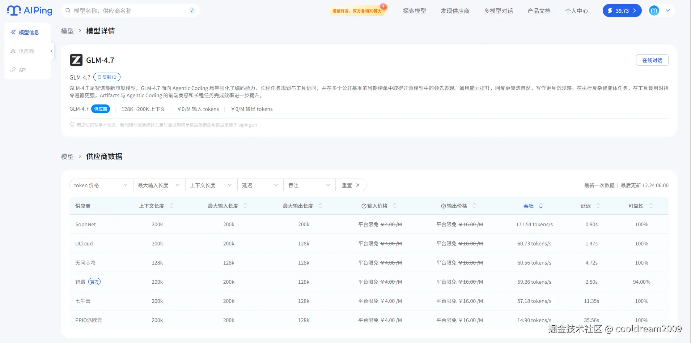Screen dimensions: 691x343
Task: Sort by 最大输入长度 column arrows
Action: pos(245,206)
